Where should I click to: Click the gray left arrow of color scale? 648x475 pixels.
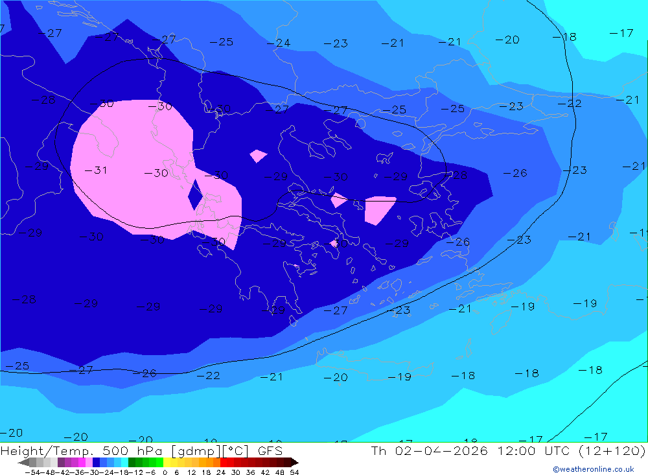(23, 463)
